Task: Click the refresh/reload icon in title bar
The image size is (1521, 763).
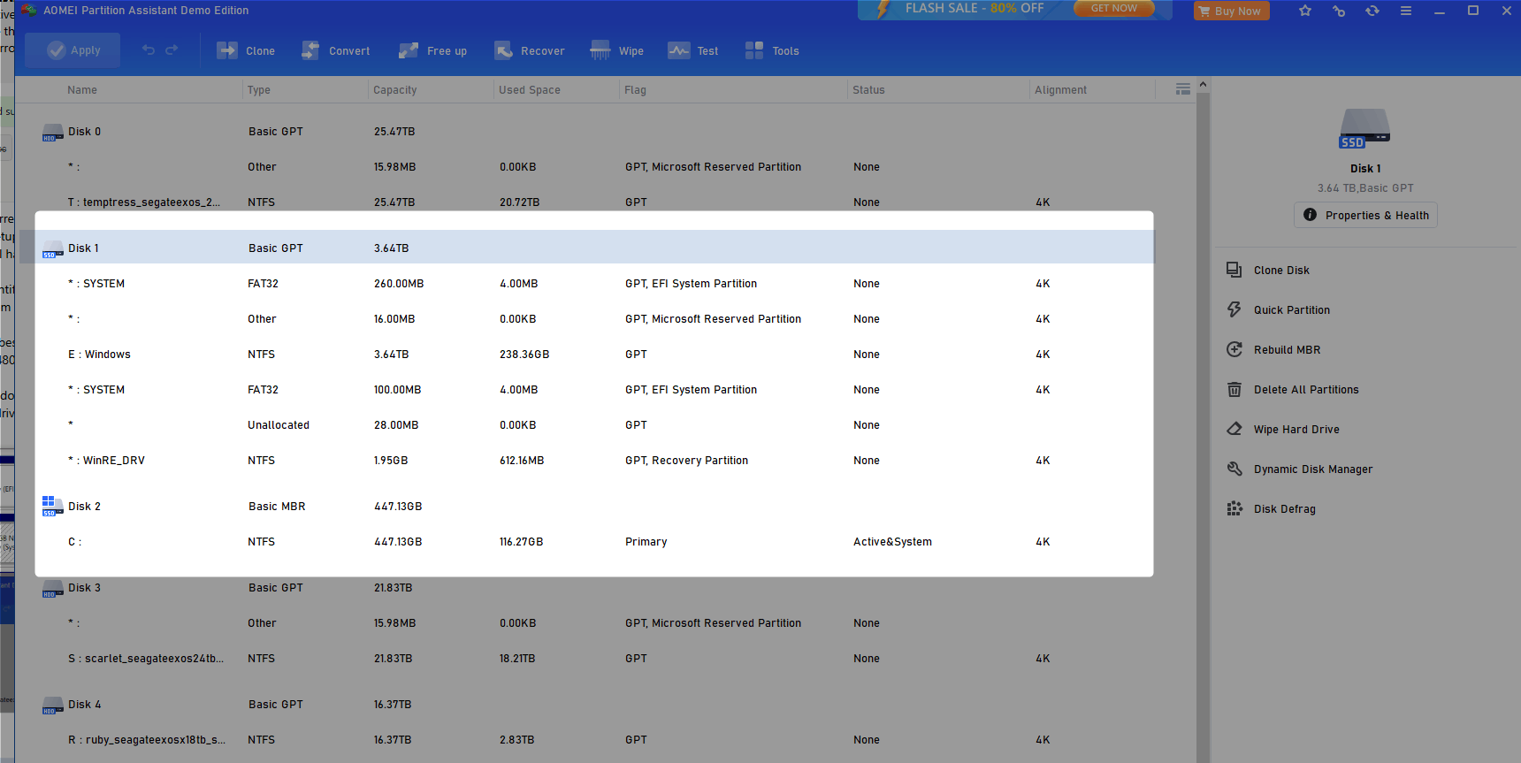Action: tap(1372, 11)
